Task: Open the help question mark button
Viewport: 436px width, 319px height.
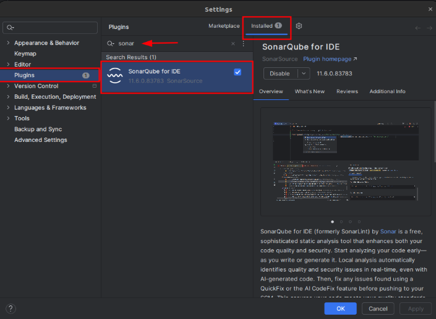Action: pyautogui.click(x=11, y=309)
